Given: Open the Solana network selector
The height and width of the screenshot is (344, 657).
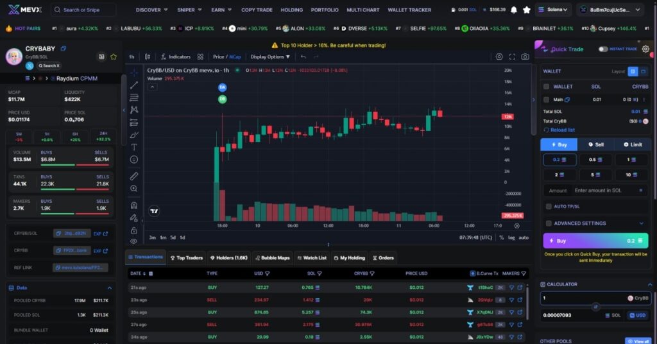Looking at the screenshot, I should (x=552, y=10).
